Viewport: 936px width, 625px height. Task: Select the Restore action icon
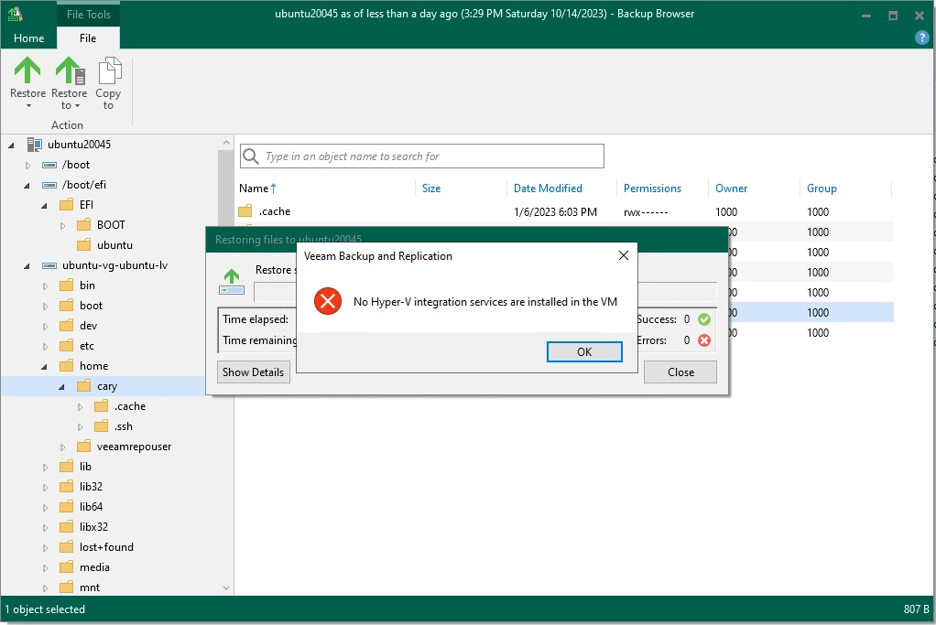click(x=27, y=69)
